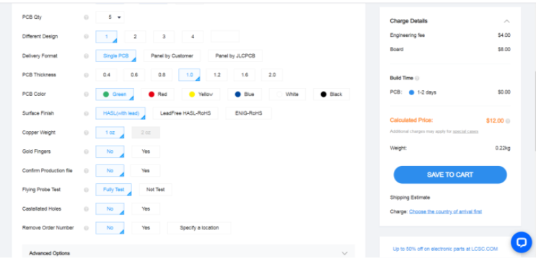Image resolution: width=536 pixels, height=264 pixels.
Task: Choose Not Test for Flying Probe
Action: pyautogui.click(x=156, y=190)
